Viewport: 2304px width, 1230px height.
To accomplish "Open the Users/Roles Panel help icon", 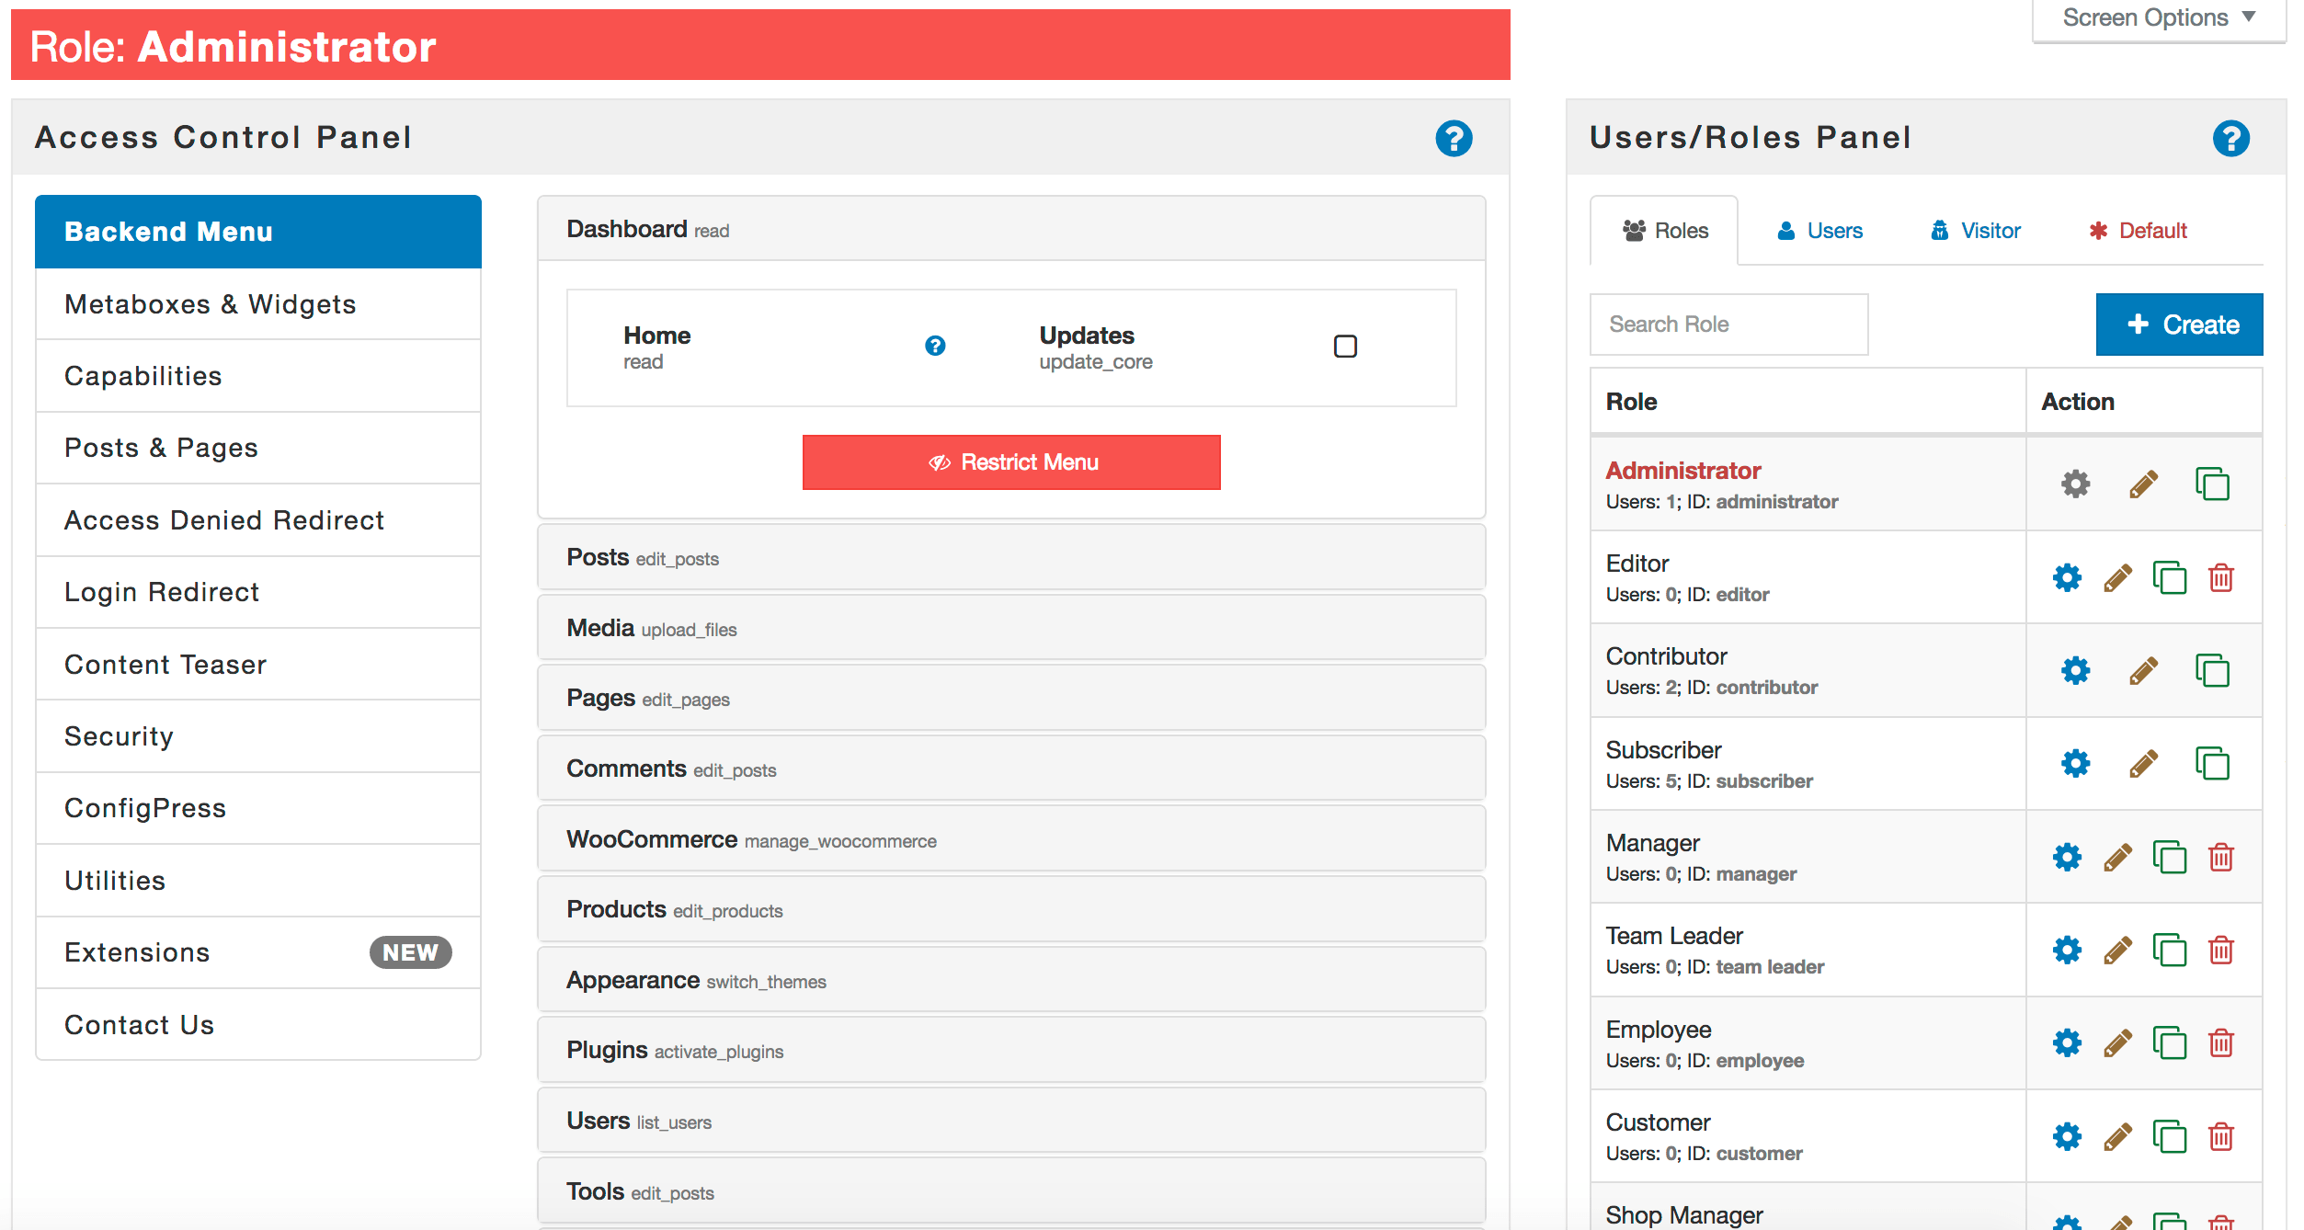I will (x=2233, y=138).
